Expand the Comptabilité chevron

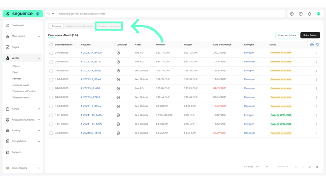click(x=39, y=141)
